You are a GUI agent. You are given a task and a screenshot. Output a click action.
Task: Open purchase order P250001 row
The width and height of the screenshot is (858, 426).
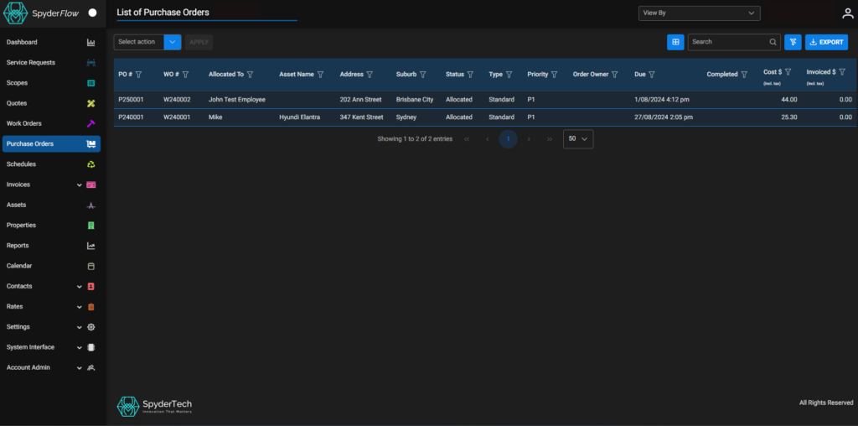131,100
